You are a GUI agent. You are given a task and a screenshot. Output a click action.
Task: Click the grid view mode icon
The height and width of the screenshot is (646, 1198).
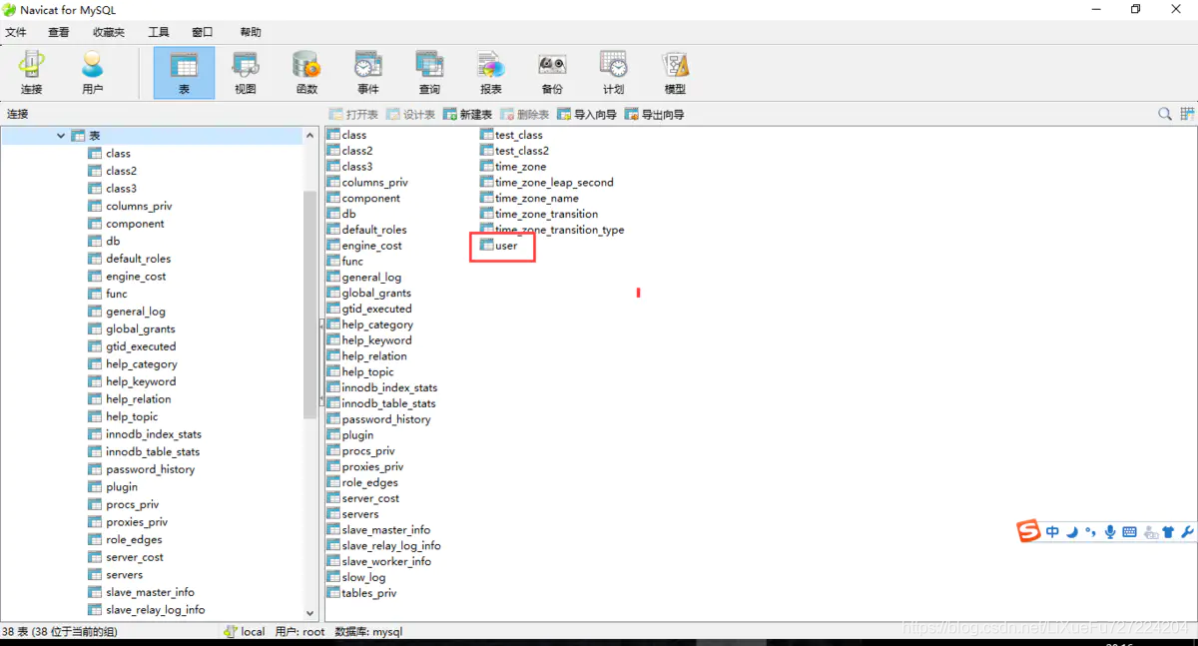(x=1188, y=114)
